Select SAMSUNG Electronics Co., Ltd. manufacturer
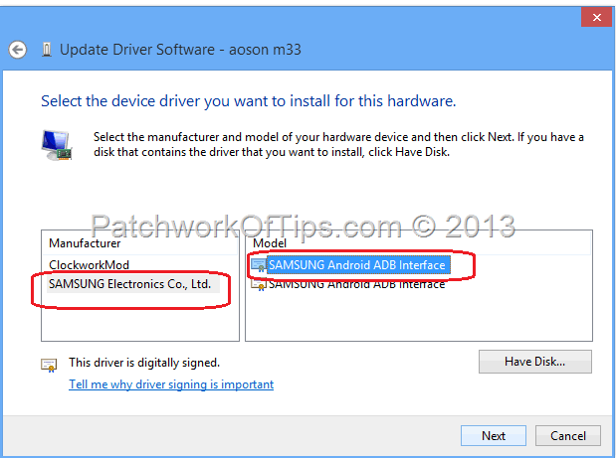 coord(130,284)
